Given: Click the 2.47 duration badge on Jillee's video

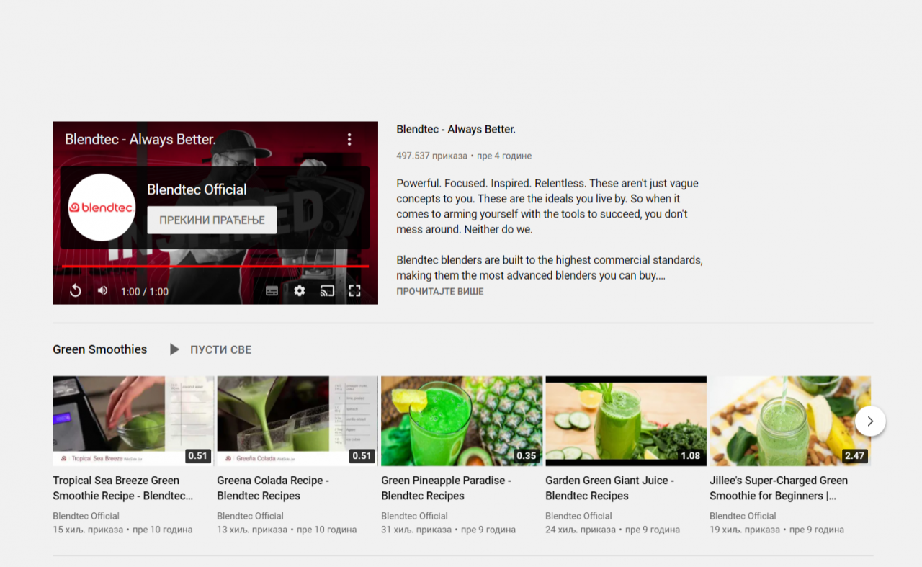Looking at the screenshot, I should (854, 455).
